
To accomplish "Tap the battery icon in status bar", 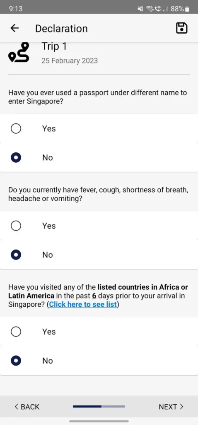I will click(188, 9).
